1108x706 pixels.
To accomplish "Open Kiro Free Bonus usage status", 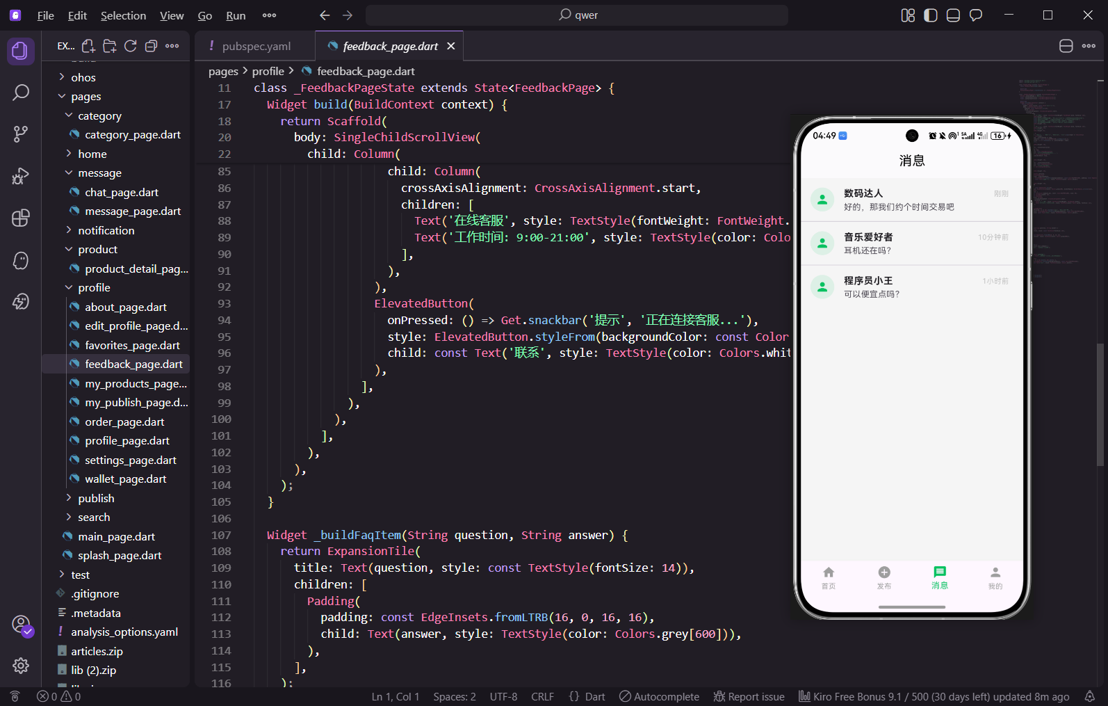I will (934, 696).
